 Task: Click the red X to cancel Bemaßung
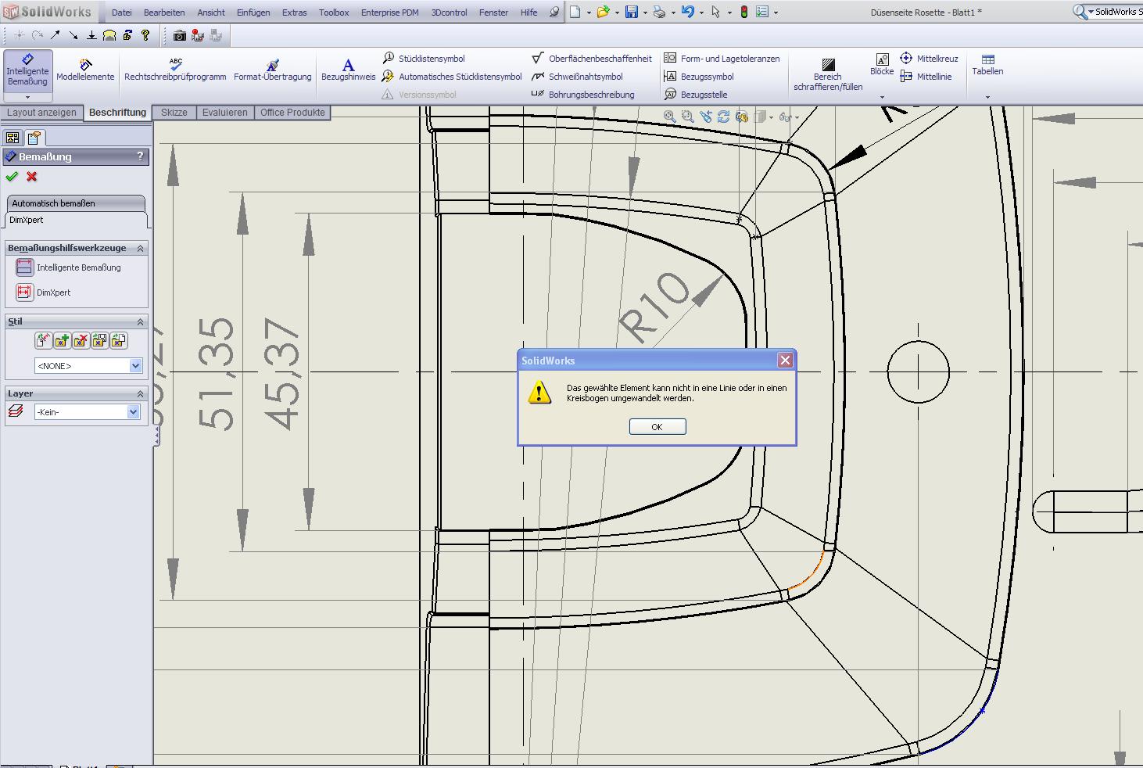(x=32, y=177)
